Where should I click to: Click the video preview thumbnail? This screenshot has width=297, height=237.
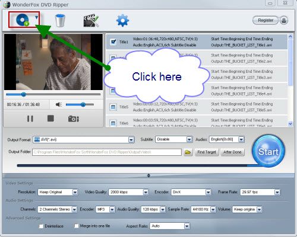click(x=53, y=62)
